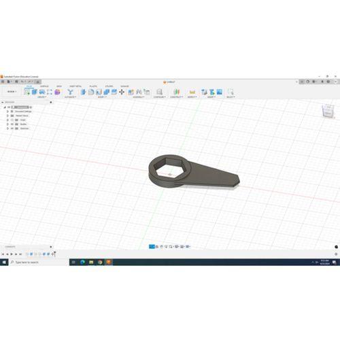This screenshot has width=340, height=340.
Task: Expand the Sketches folder node
Action: [x=7, y=129]
